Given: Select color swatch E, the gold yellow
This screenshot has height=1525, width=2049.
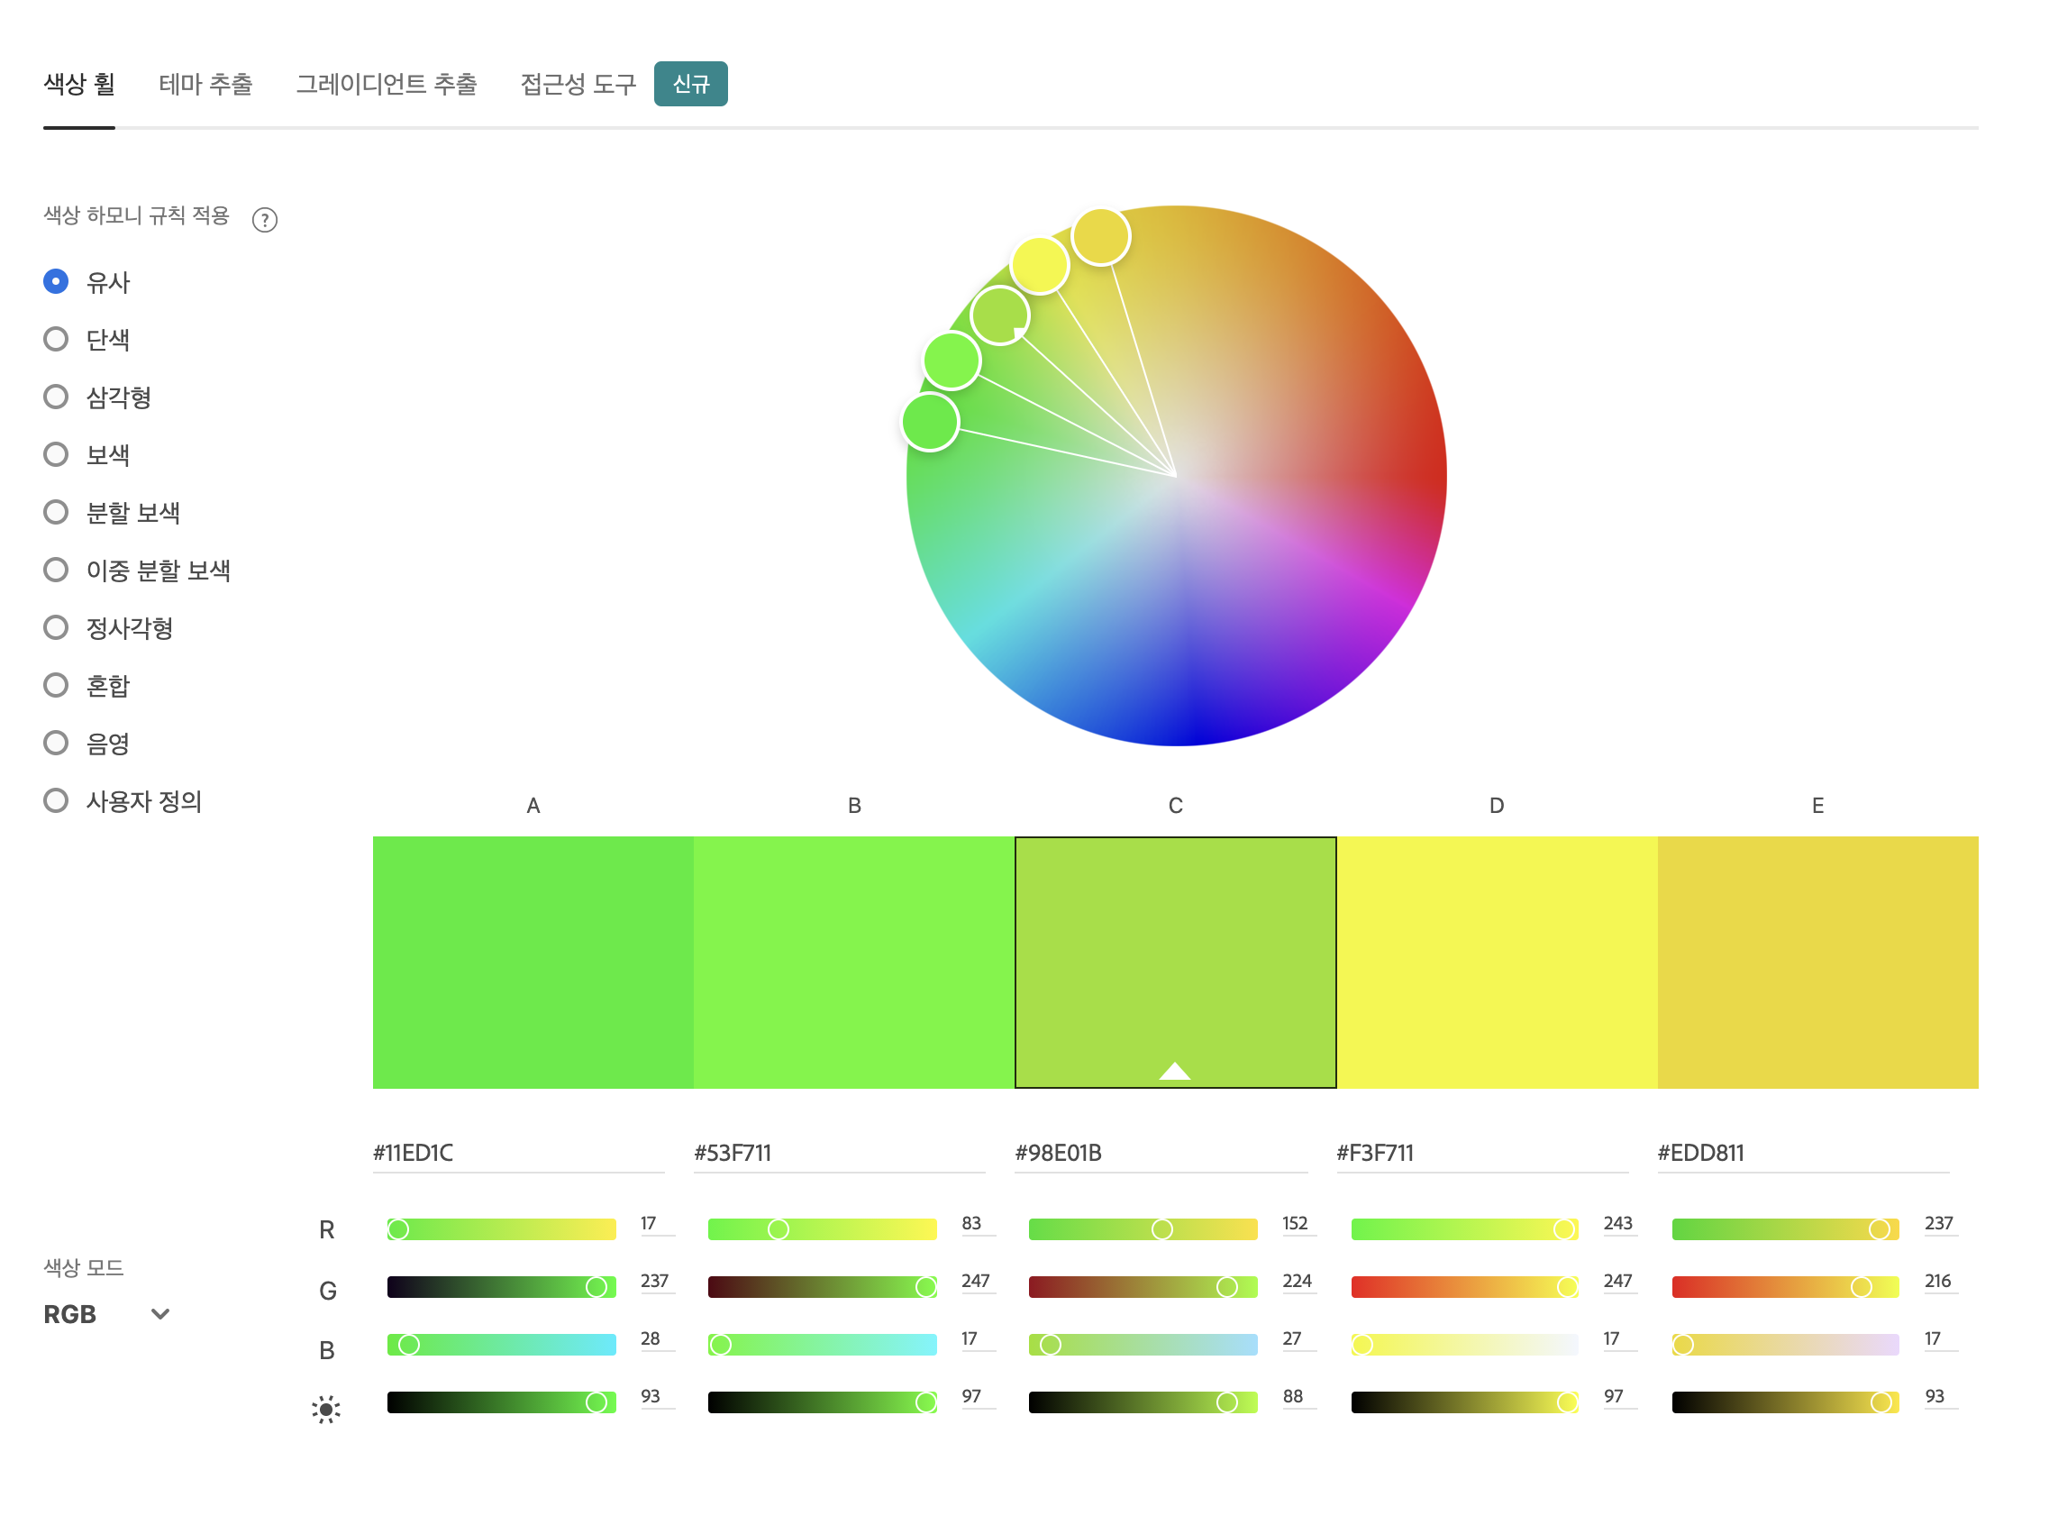Looking at the screenshot, I should coord(1817,962).
